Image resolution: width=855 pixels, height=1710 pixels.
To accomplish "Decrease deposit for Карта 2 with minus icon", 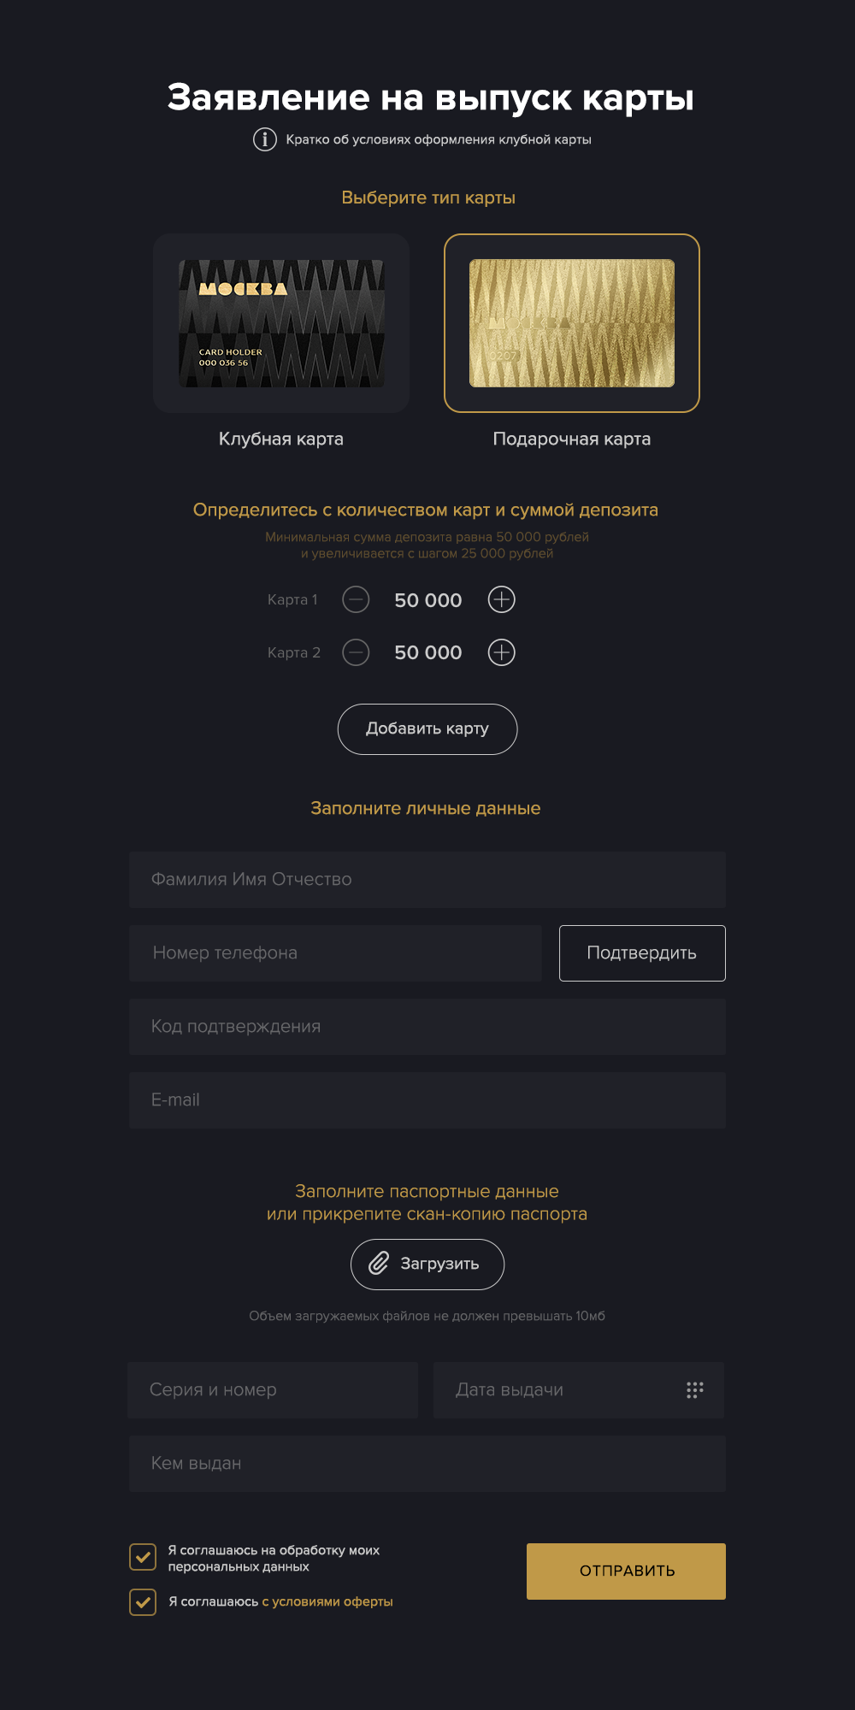I will click(x=356, y=652).
